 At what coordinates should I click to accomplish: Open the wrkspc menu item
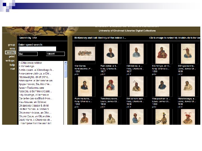[10, 61]
